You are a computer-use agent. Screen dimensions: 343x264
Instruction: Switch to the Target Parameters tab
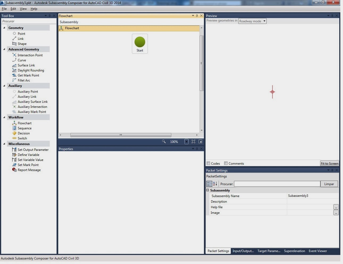pos(269,251)
